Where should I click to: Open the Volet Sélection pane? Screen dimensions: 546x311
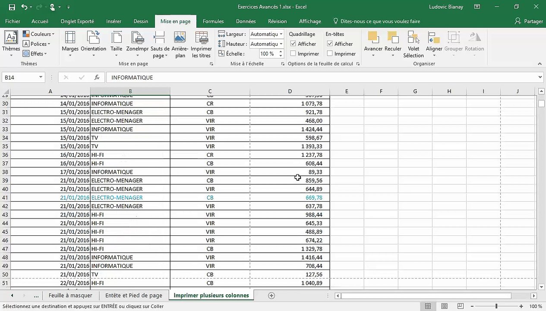pyautogui.click(x=413, y=44)
